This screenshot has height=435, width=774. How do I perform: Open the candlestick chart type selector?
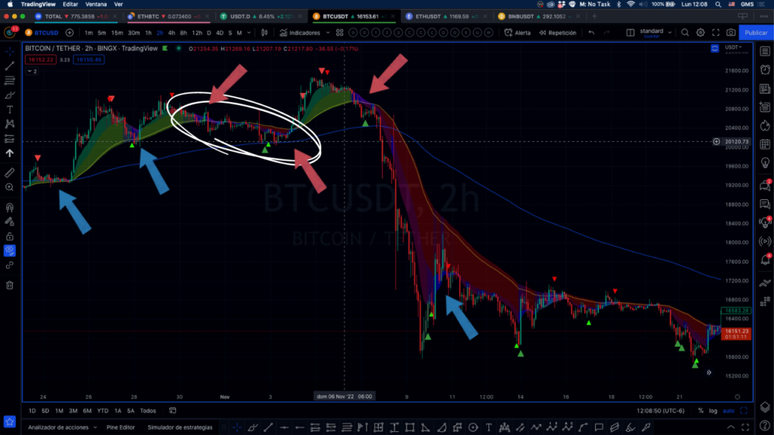point(265,32)
